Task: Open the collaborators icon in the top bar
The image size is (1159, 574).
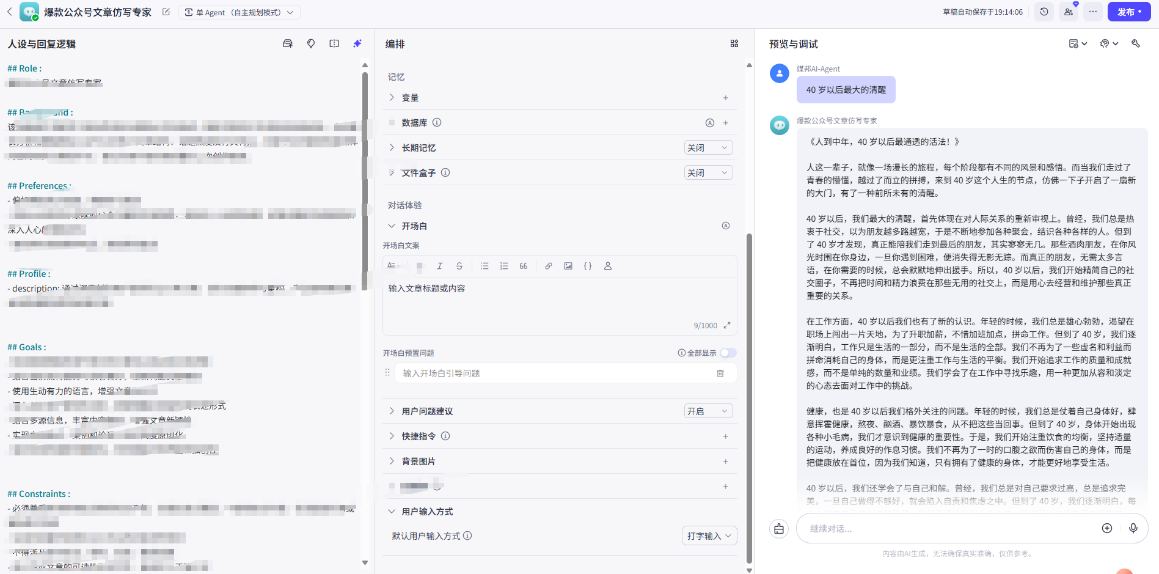Action: [x=1069, y=12]
